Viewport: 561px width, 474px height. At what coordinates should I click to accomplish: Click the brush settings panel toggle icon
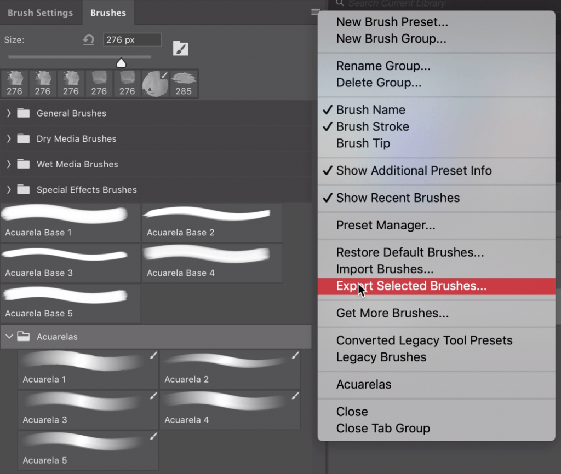tap(180, 49)
